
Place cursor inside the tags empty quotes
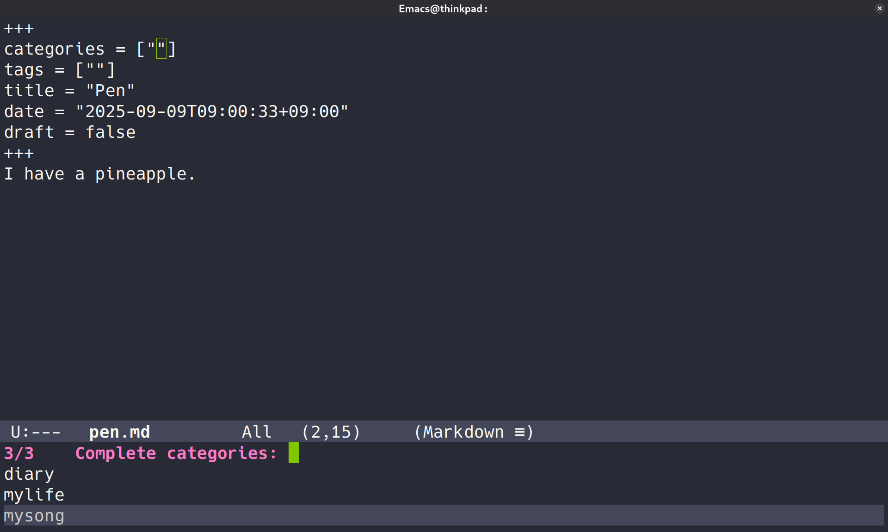tap(95, 70)
